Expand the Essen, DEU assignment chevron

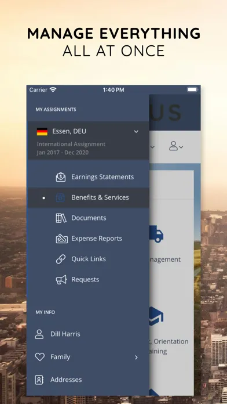[136, 132]
